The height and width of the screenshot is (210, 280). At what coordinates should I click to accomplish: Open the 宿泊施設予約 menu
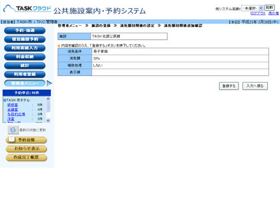click(25, 39)
